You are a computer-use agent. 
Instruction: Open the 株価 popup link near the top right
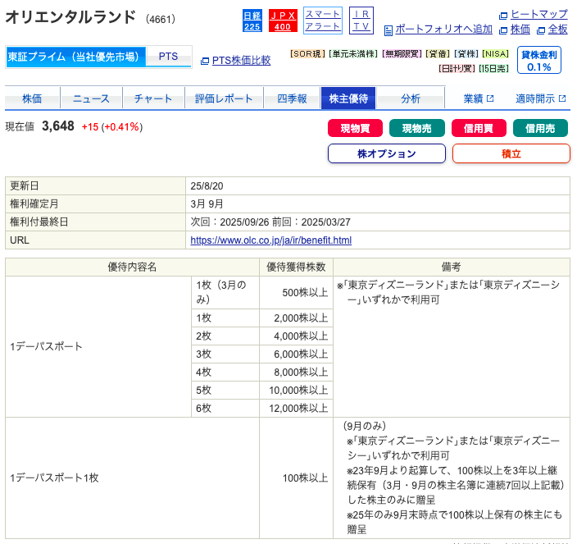pyautogui.click(x=520, y=30)
